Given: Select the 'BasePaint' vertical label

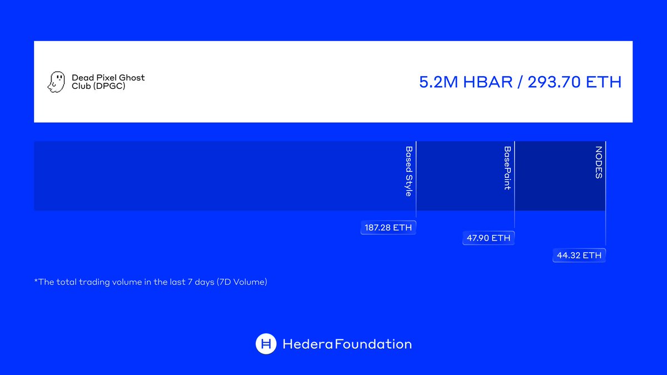Looking at the screenshot, I should coord(507,168).
